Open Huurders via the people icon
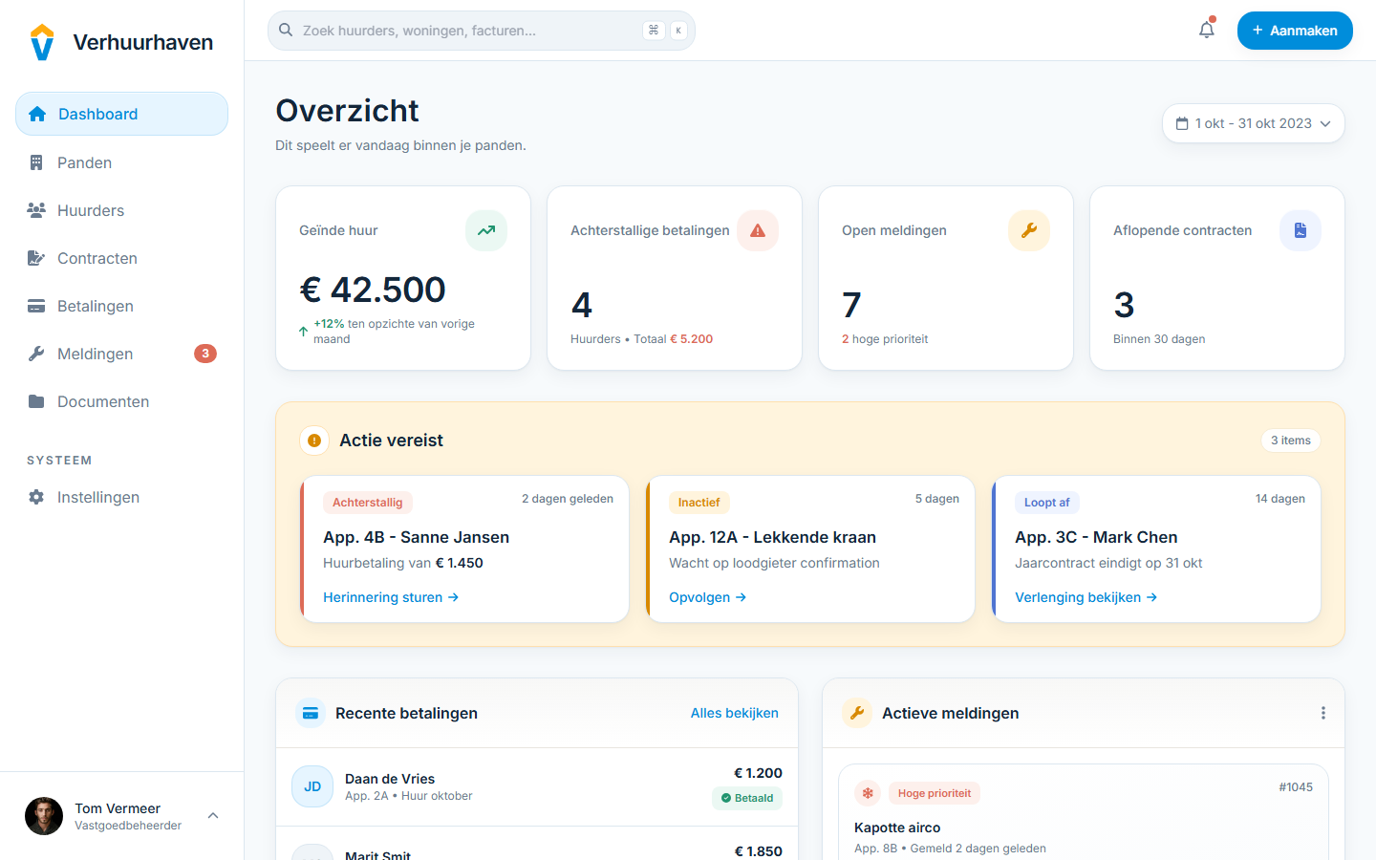1376x860 pixels. point(37,210)
